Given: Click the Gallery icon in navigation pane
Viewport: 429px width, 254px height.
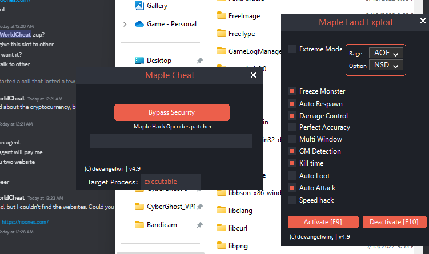Looking at the screenshot, I should click(139, 6).
